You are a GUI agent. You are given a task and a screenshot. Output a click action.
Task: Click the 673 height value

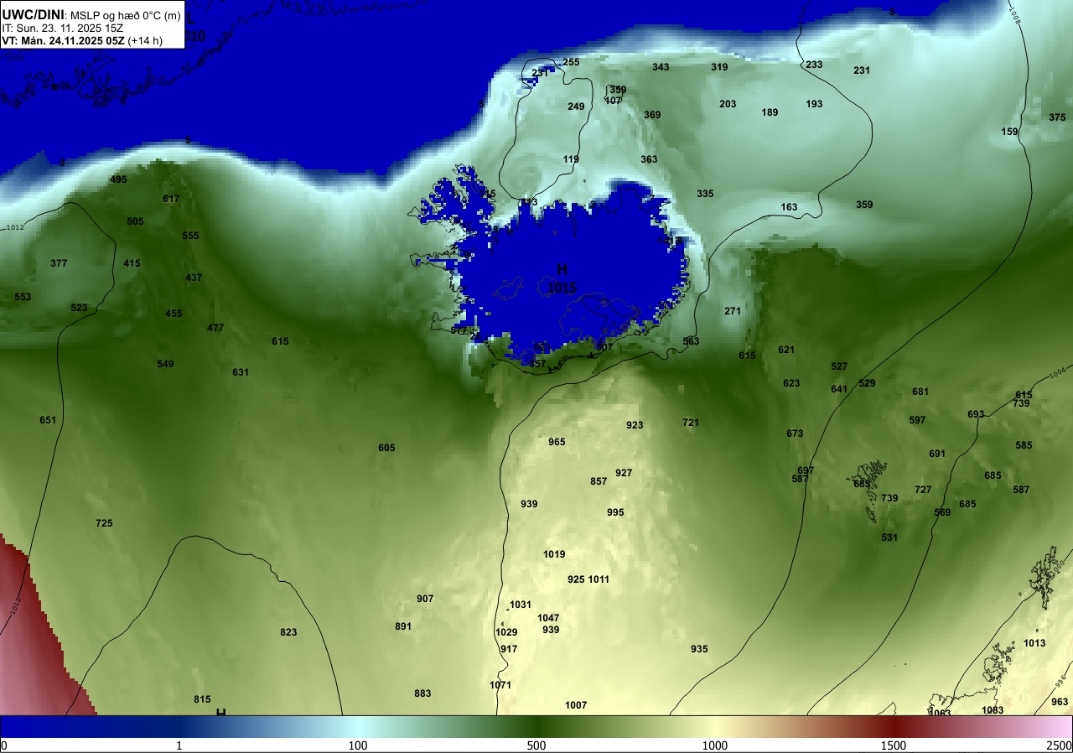coord(795,434)
